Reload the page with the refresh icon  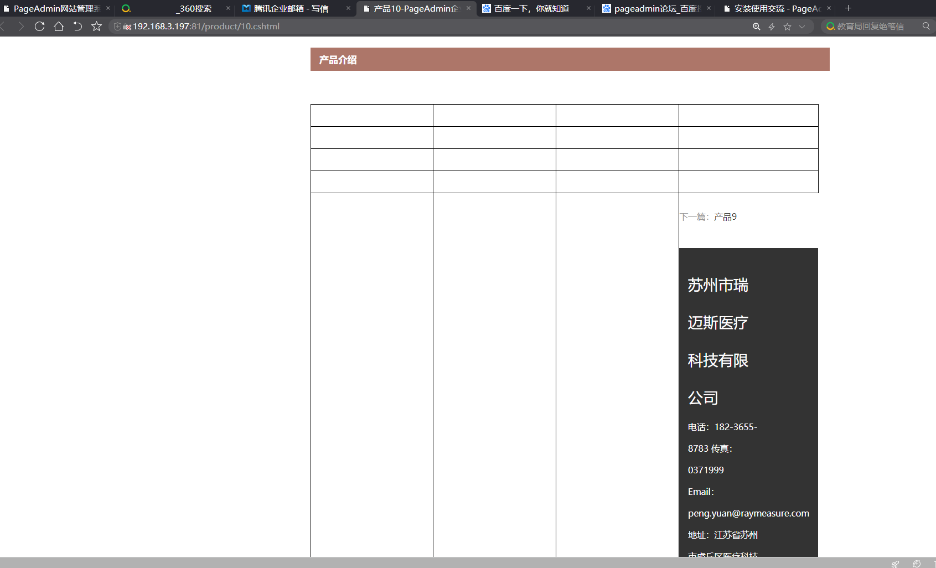tap(39, 26)
